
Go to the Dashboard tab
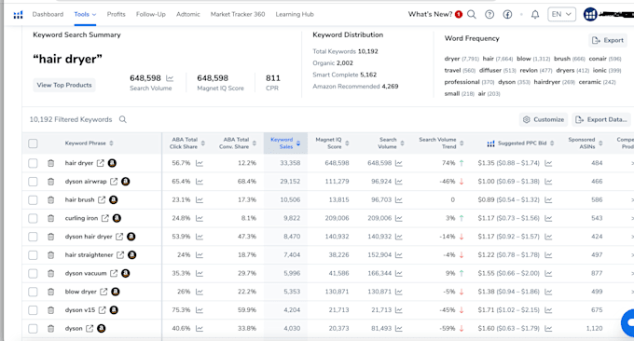(x=48, y=14)
